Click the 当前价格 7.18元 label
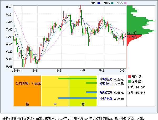Image resolution: width=158 pixels, height=120 pixels. coord(28,83)
